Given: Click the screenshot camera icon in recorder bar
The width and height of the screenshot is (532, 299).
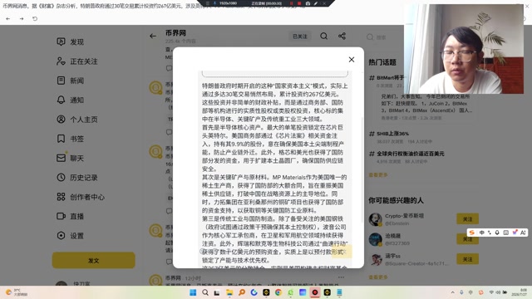Looking at the screenshot, I should click(x=308, y=3).
